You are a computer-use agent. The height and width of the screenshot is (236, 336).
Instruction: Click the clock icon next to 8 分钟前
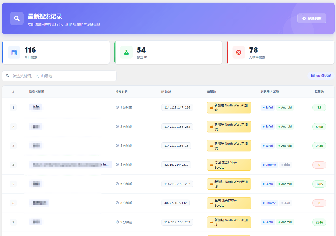click(117, 203)
